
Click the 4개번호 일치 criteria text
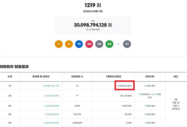(150, 115)
